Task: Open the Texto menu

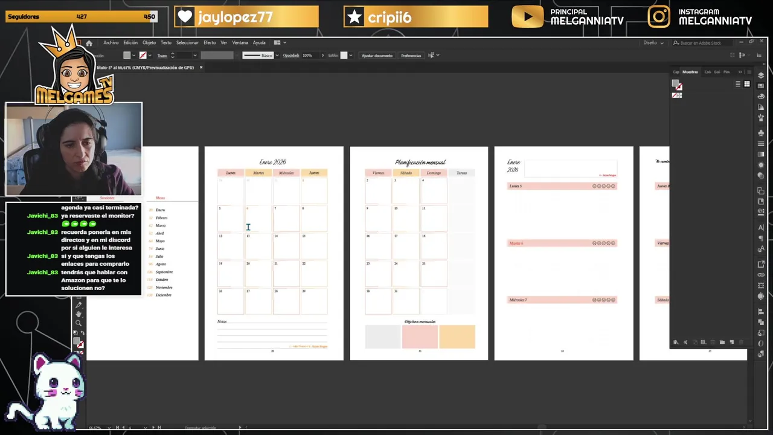Action: tap(165, 43)
